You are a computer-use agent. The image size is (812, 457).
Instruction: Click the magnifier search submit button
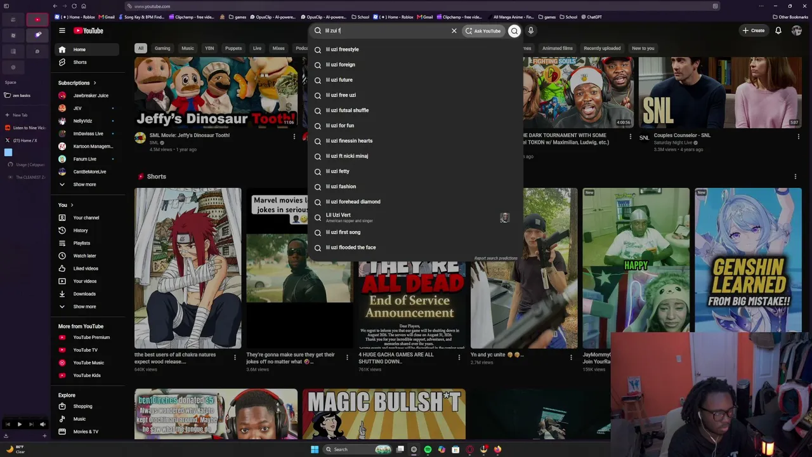coord(514,30)
